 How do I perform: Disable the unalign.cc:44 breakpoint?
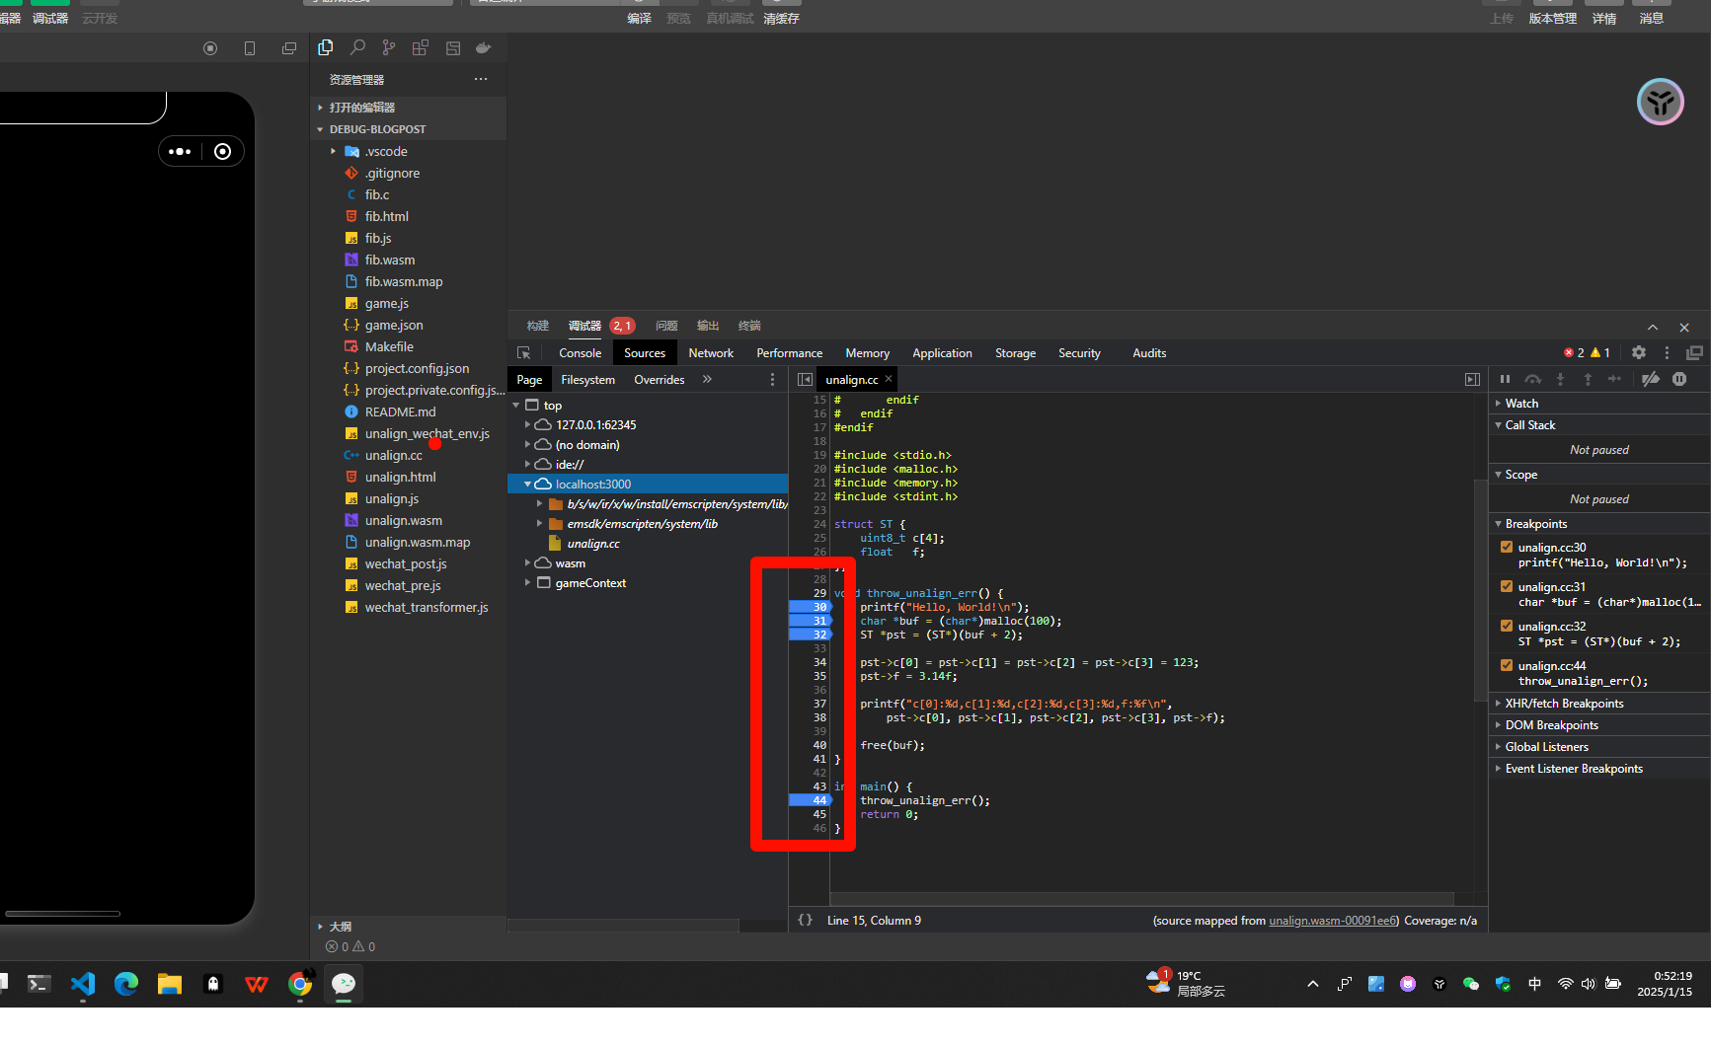[x=1507, y=665]
